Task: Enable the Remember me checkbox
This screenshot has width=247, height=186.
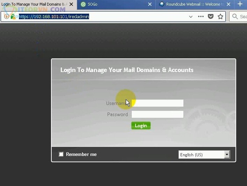Action: (61, 154)
